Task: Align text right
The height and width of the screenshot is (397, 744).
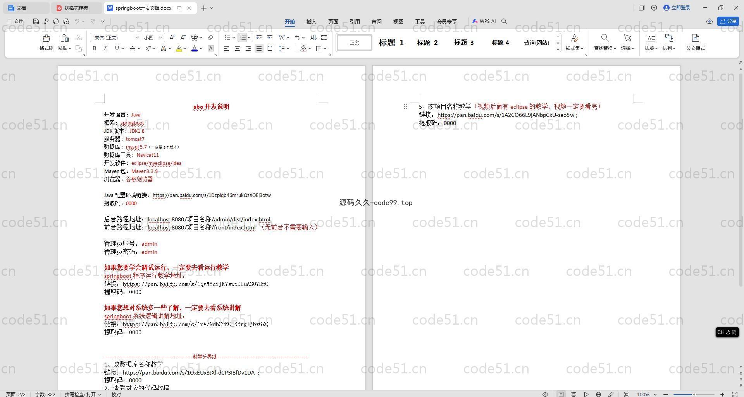Action: click(248, 48)
